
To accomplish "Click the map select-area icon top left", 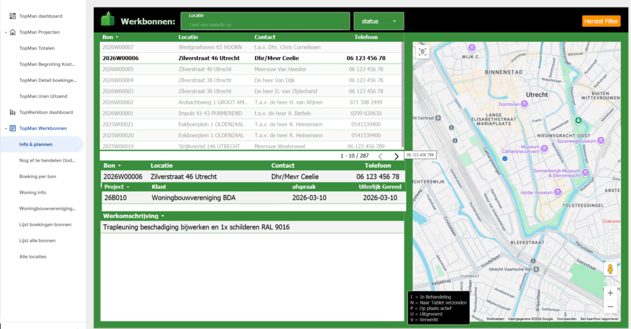I will pyautogui.click(x=422, y=52).
